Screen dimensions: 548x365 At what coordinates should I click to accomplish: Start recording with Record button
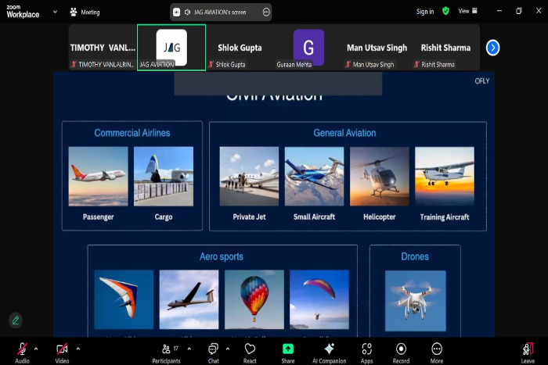click(401, 349)
